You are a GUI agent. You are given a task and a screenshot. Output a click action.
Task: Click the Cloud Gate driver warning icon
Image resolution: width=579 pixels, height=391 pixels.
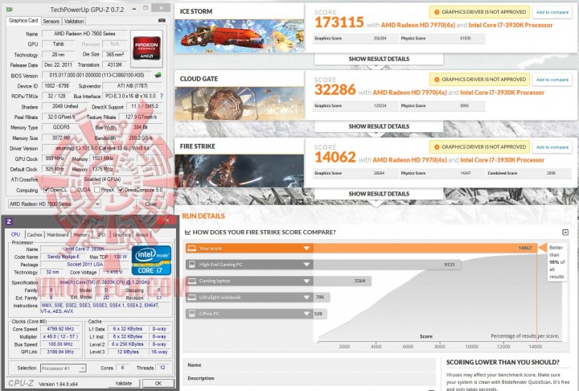pyautogui.click(x=437, y=80)
